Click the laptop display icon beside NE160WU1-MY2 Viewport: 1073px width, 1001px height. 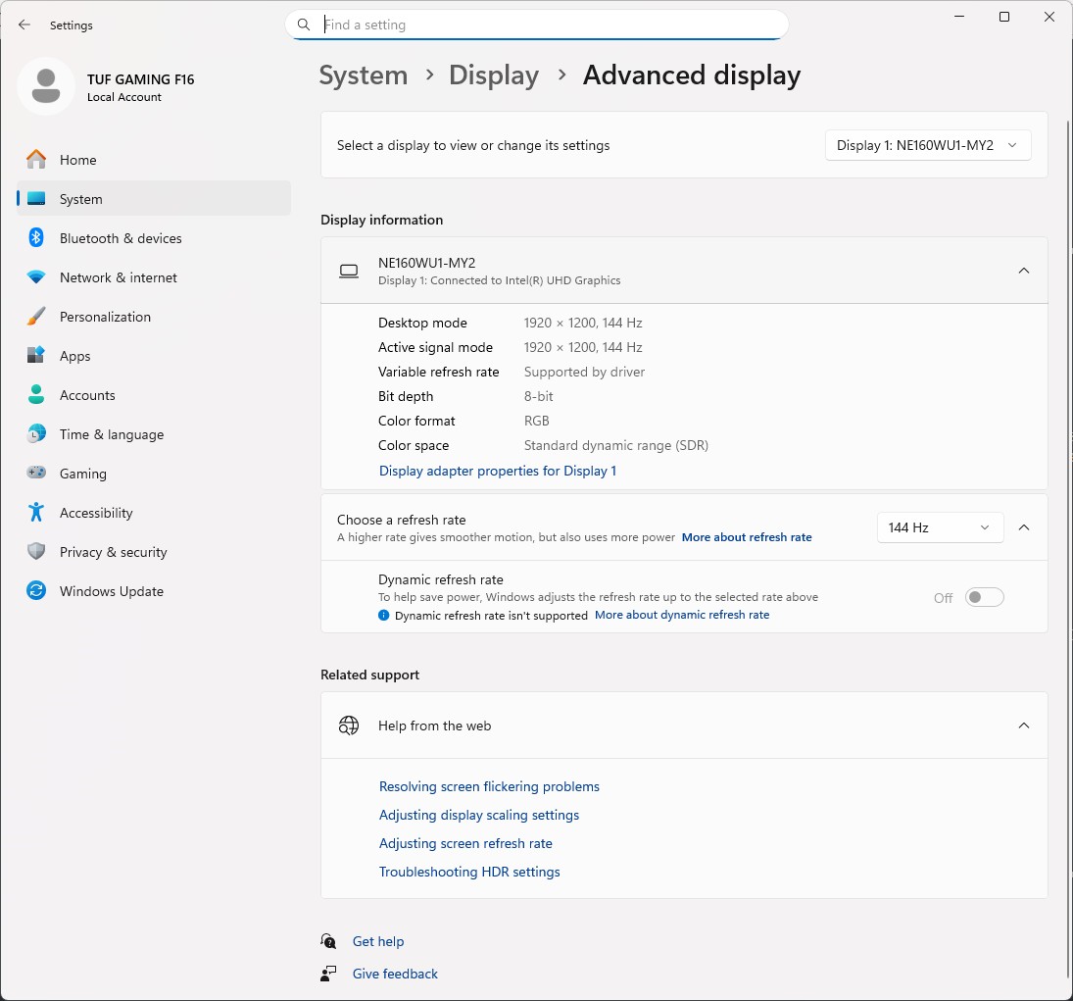(349, 272)
